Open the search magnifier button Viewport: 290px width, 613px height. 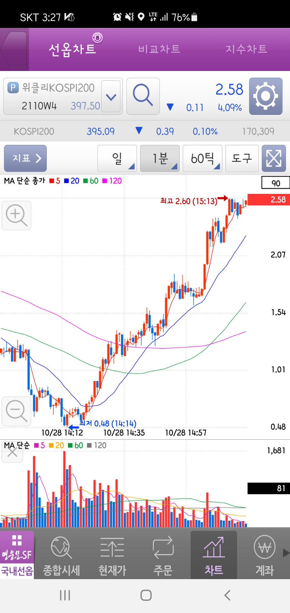[x=143, y=96]
